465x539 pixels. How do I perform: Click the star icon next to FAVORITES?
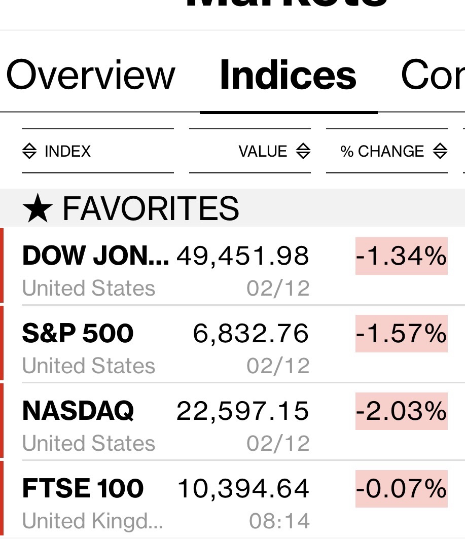coord(37,209)
